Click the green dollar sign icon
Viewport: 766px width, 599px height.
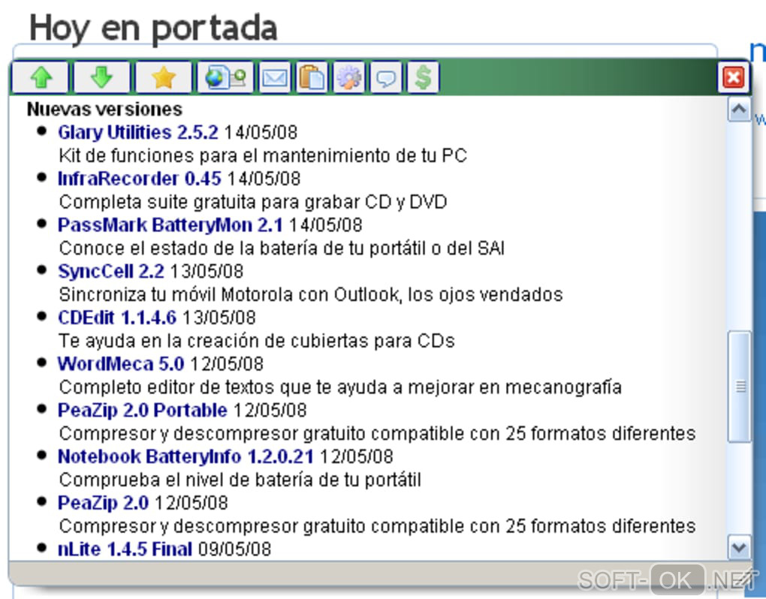[x=423, y=77]
